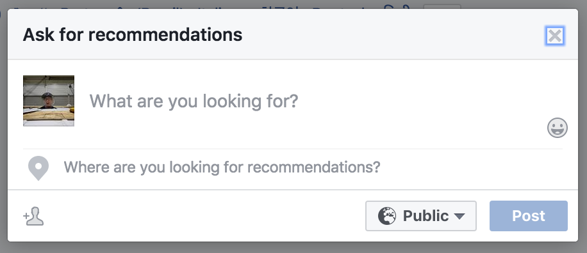Place cursor in the recommendation question box
The image size is (587, 253).
315,101
